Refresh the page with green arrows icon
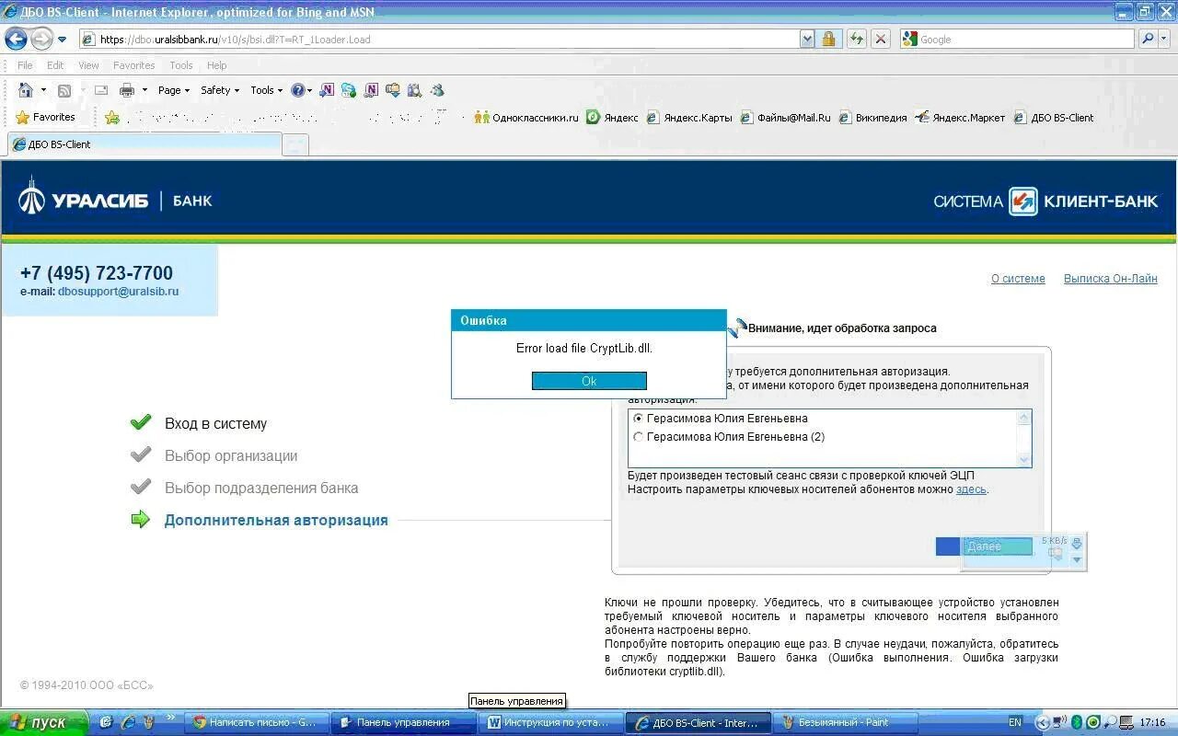 [x=857, y=40]
